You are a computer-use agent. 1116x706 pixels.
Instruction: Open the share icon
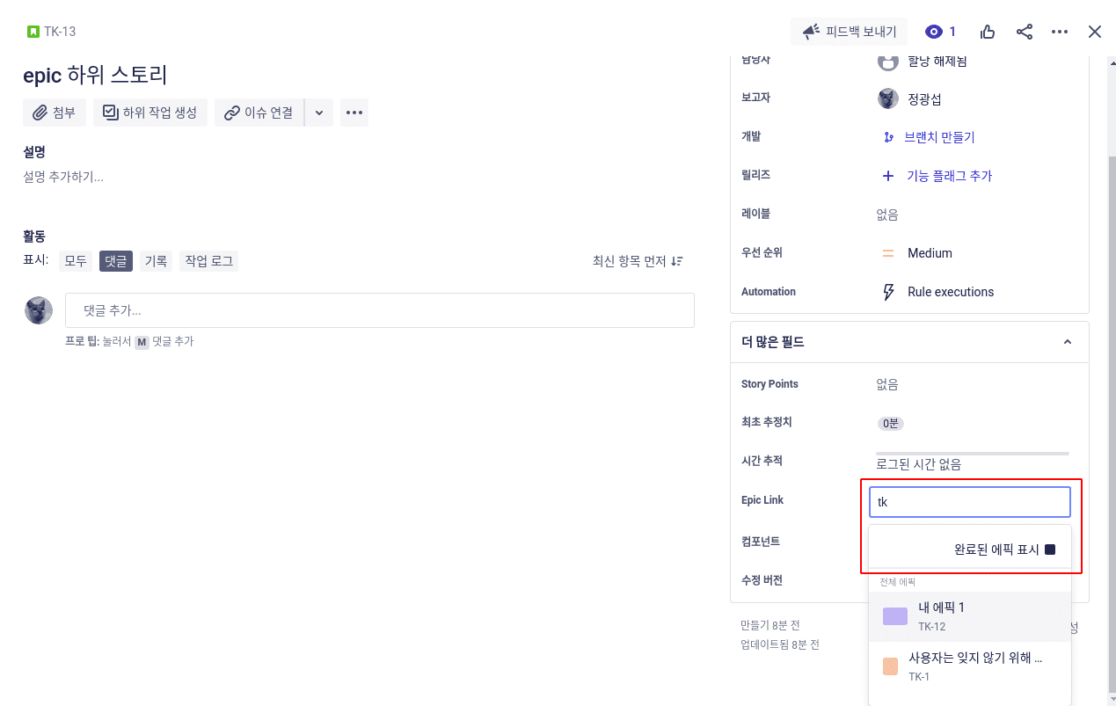pos(1025,32)
